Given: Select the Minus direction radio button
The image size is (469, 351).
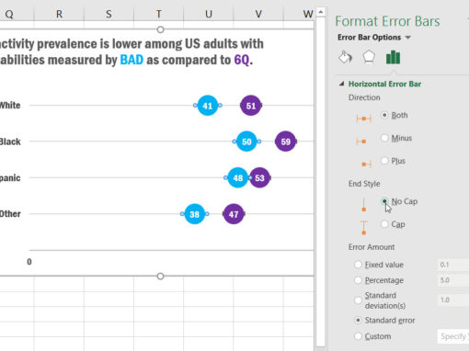Looking at the screenshot, I should click(384, 138).
